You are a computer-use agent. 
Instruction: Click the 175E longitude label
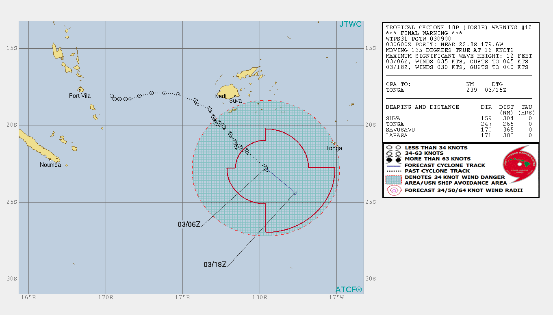click(x=182, y=298)
